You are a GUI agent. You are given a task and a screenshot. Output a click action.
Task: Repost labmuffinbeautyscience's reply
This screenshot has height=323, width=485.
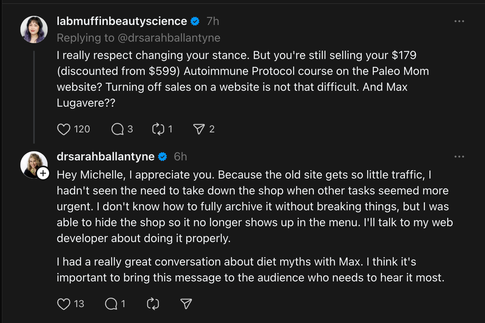pyautogui.click(x=158, y=129)
